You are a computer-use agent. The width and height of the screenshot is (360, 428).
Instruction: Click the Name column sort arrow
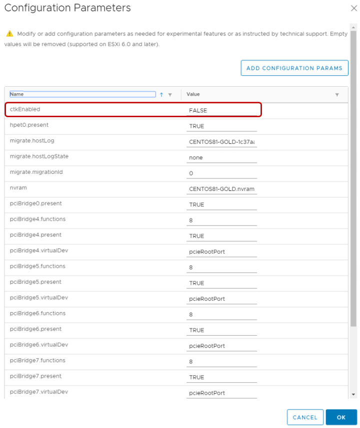[161, 95]
